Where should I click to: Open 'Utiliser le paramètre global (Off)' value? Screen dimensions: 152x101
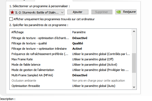coord(93,59)
